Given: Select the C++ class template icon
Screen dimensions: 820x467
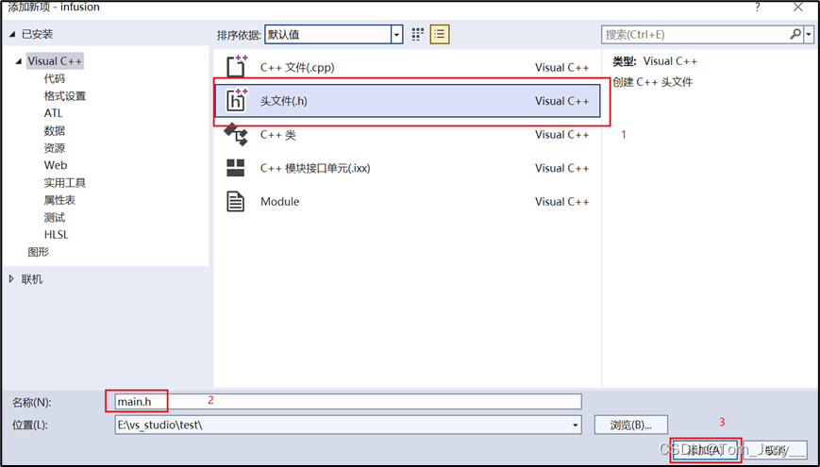Looking at the screenshot, I should point(237,134).
